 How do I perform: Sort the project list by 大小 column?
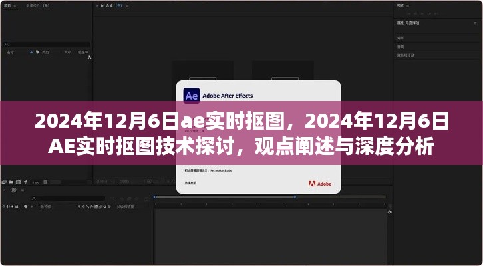[67, 52]
